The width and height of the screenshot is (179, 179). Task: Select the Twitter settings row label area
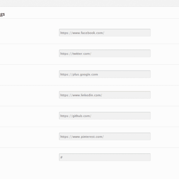(30, 53)
